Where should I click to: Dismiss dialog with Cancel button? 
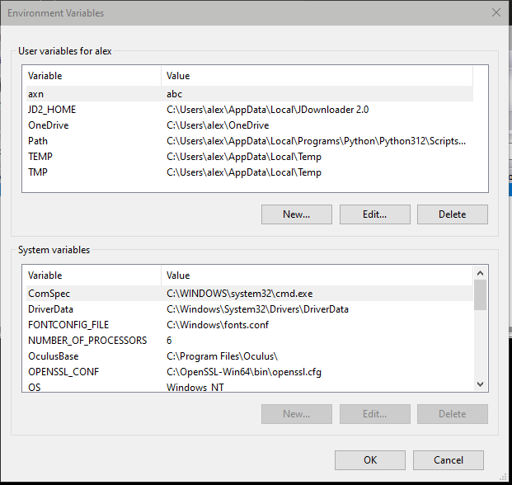pos(449,460)
